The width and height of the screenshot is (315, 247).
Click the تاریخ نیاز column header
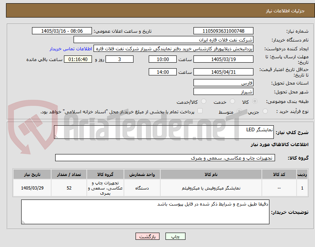(x=32, y=174)
